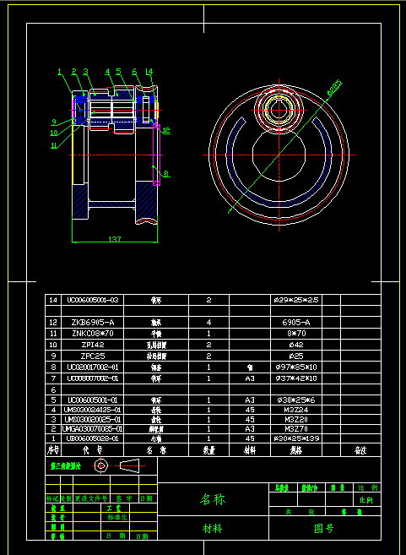Click the ø42 specification cell
Image resolution: width=406 pixels, height=555 pixels.
pos(296,345)
